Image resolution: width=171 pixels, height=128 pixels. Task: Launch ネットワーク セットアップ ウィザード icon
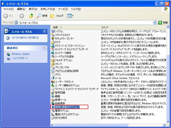point(53,49)
